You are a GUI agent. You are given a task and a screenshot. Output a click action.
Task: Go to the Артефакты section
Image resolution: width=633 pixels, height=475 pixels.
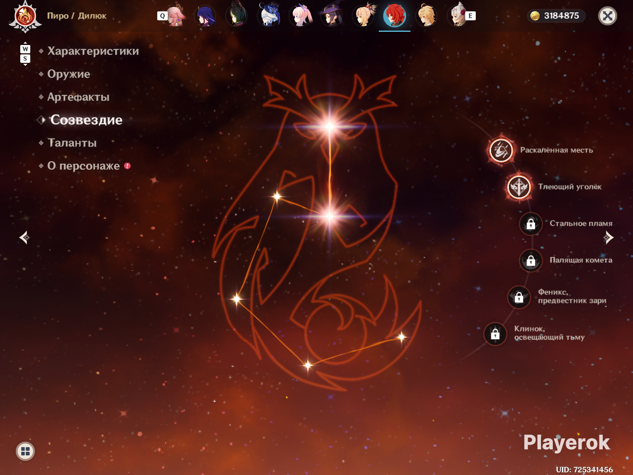pos(78,97)
